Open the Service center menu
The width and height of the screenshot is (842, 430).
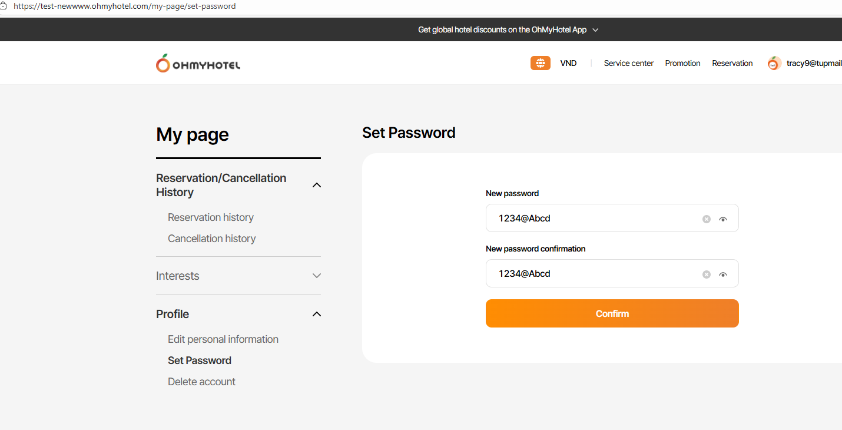[628, 63]
